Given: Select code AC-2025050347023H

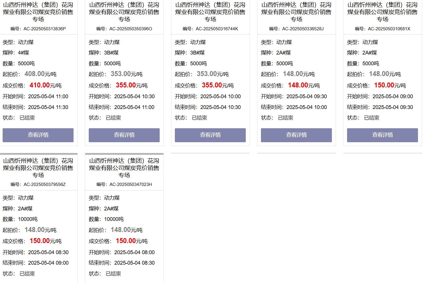Looking at the screenshot, I should point(131,184).
